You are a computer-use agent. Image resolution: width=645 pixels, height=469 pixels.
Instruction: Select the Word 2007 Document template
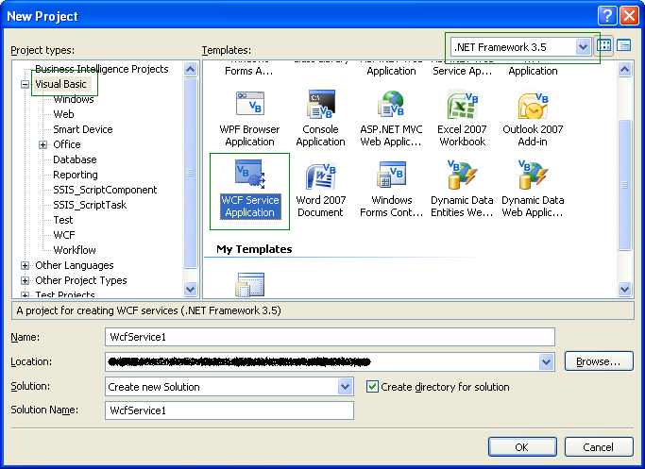320,190
